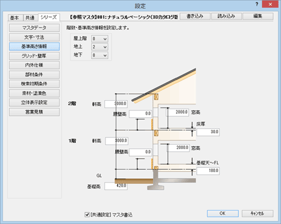Open the マスタデータ section
This screenshot has height=224, width=281.
(34, 28)
